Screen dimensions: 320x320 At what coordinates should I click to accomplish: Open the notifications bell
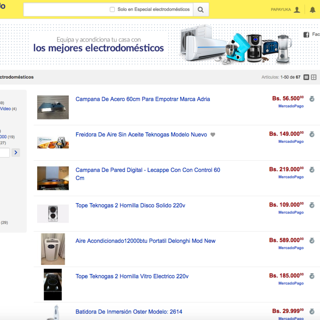click(x=312, y=10)
